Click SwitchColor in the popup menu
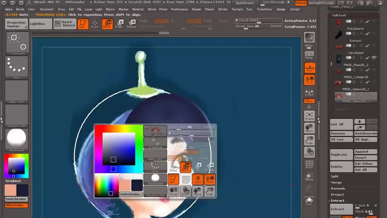The image size is (387, 218). tap(130, 194)
